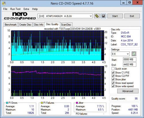Disable Show write speed checkbox
This screenshot has height=118, width=144.
113,86
